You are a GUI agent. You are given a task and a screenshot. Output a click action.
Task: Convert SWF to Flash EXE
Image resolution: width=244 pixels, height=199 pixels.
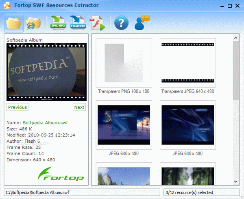point(78,22)
